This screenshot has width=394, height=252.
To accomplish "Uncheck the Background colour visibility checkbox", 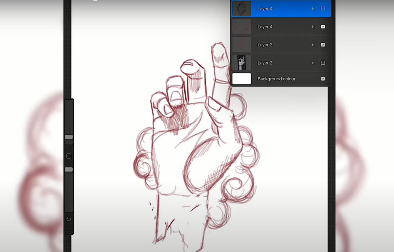I will point(323,79).
